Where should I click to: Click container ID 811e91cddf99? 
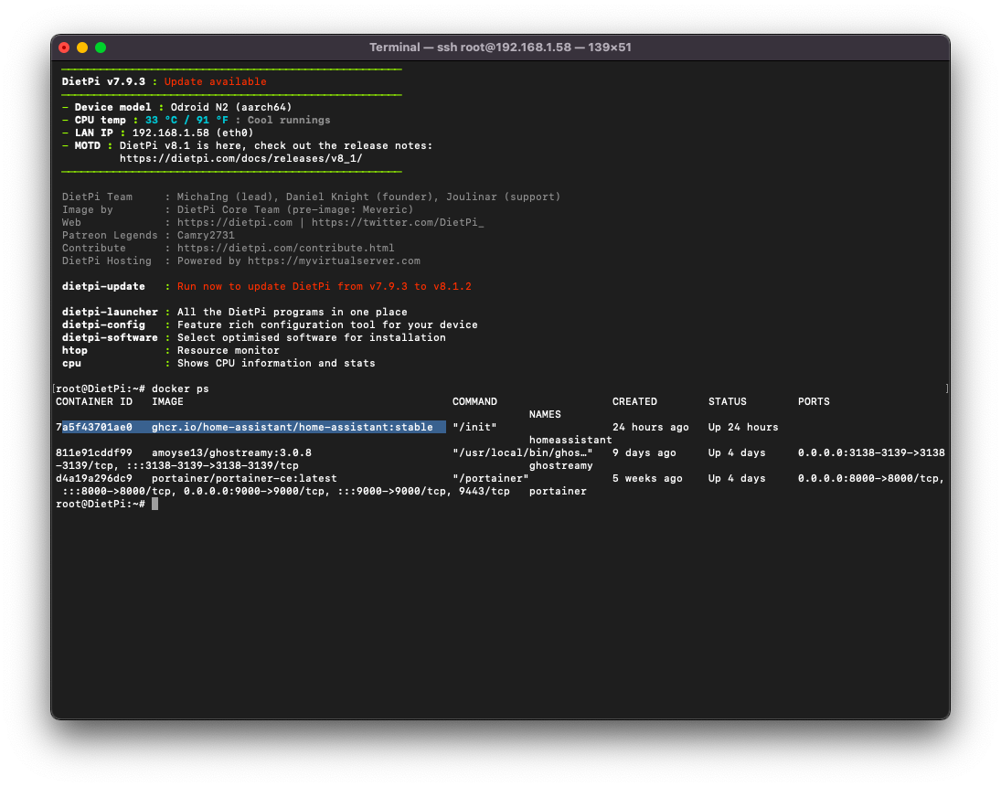click(94, 452)
